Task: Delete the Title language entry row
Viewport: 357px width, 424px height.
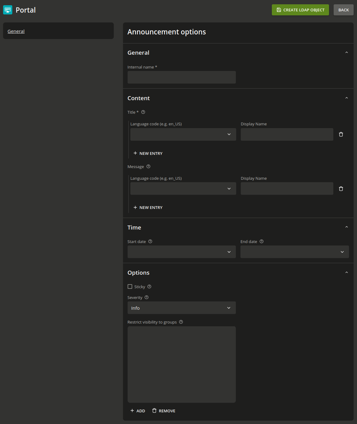Action: pyautogui.click(x=341, y=134)
